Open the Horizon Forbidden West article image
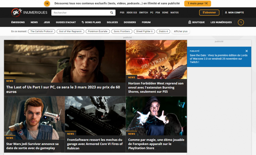Screen dimensions: 256x155 click(x=156, y=59)
